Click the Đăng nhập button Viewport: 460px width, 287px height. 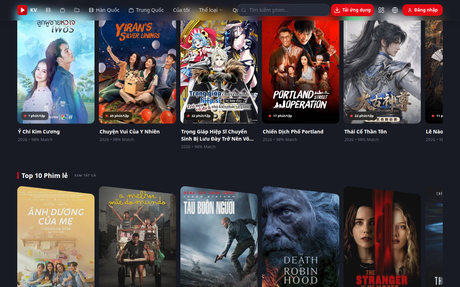click(x=423, y=10)
